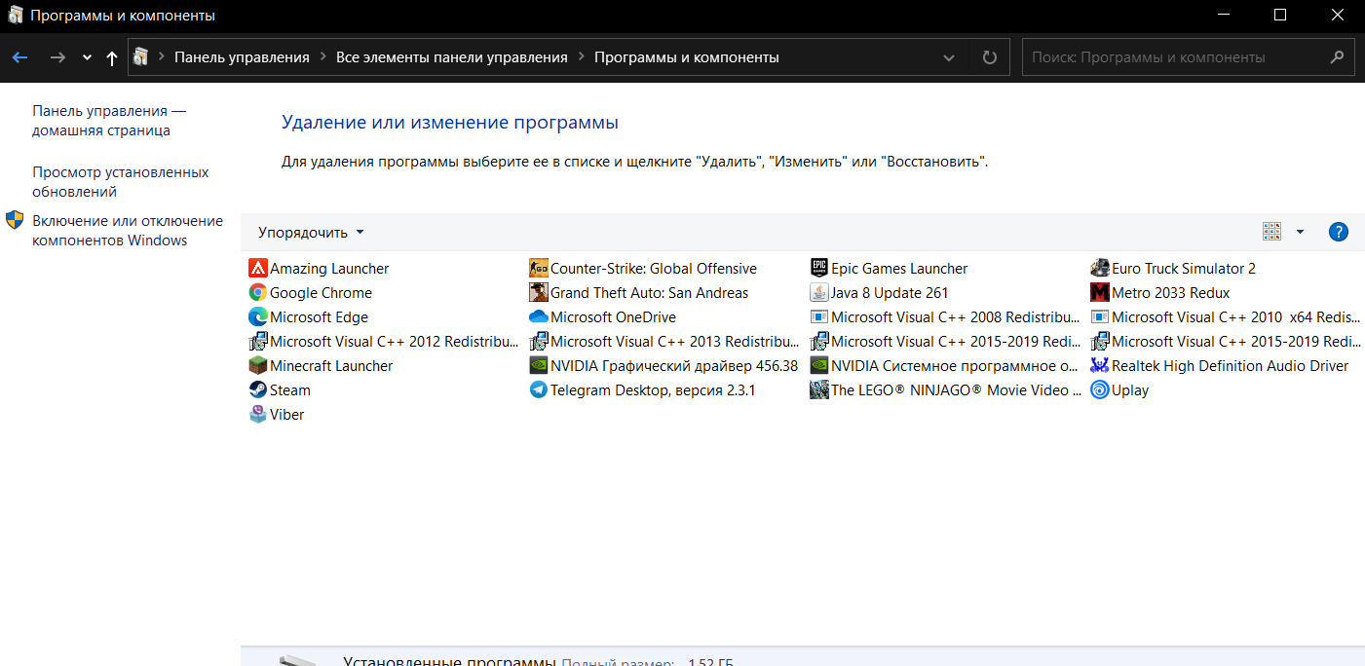This screenshot has width=1365, height=666.
Task: Click the Realtek High Definition Audio Driver icon
Action: click(x=1100, y=366)
